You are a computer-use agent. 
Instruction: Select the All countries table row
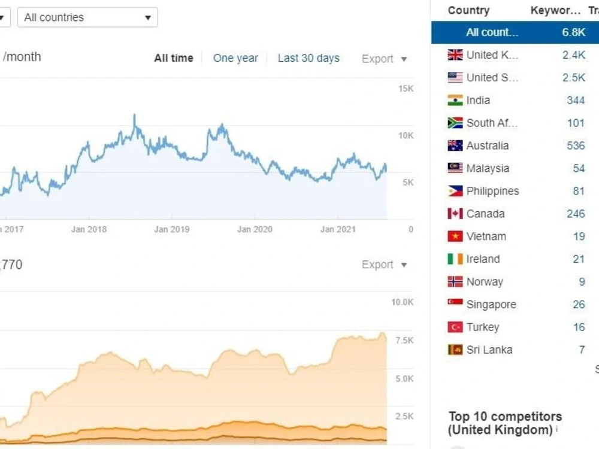click(515, 32)
